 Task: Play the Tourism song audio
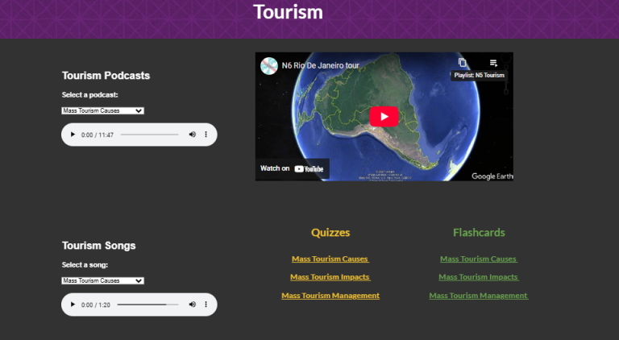(73, 305)
